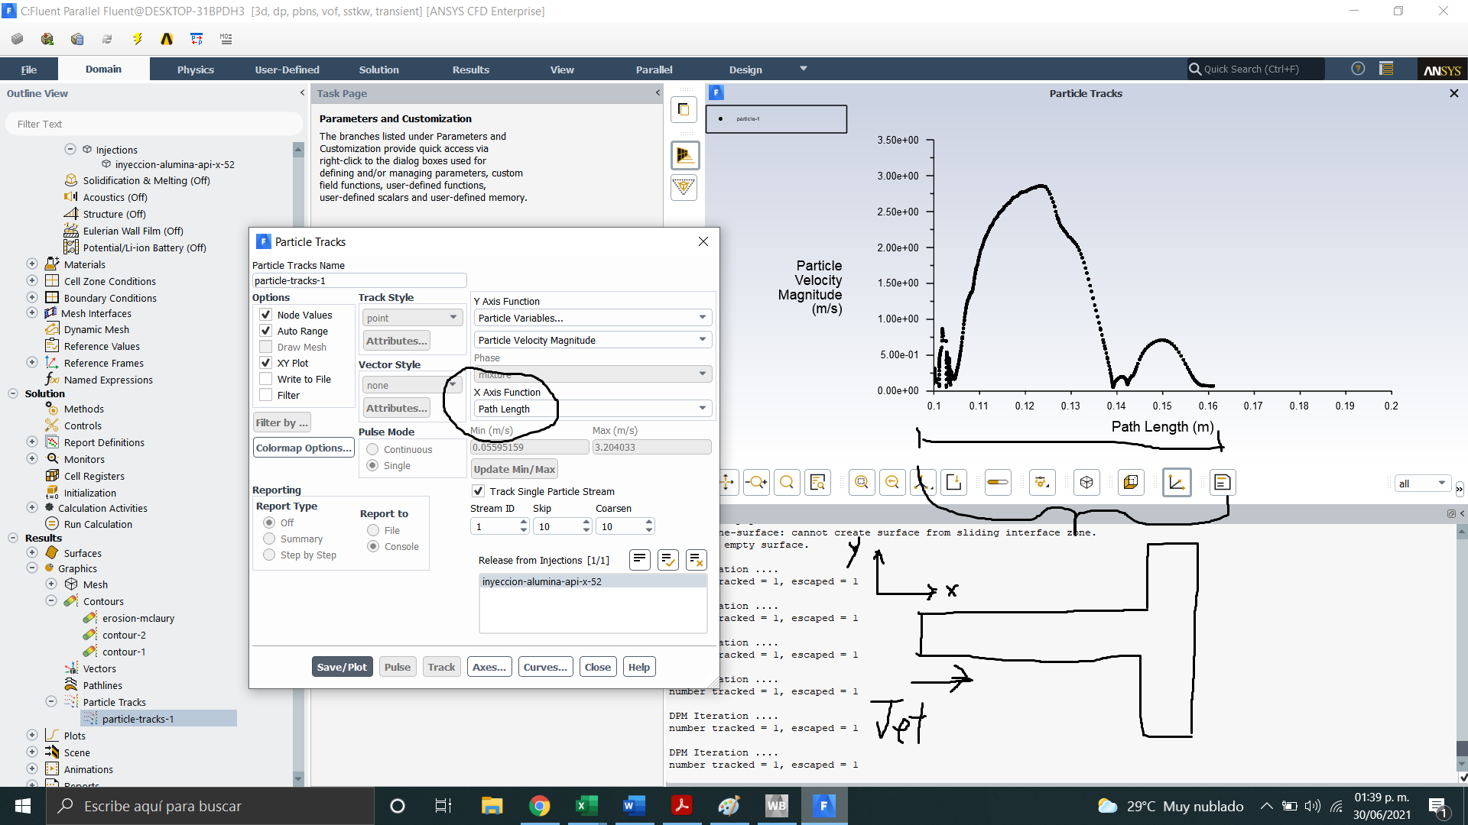Click the Save/Plot button

click(342, 667)
